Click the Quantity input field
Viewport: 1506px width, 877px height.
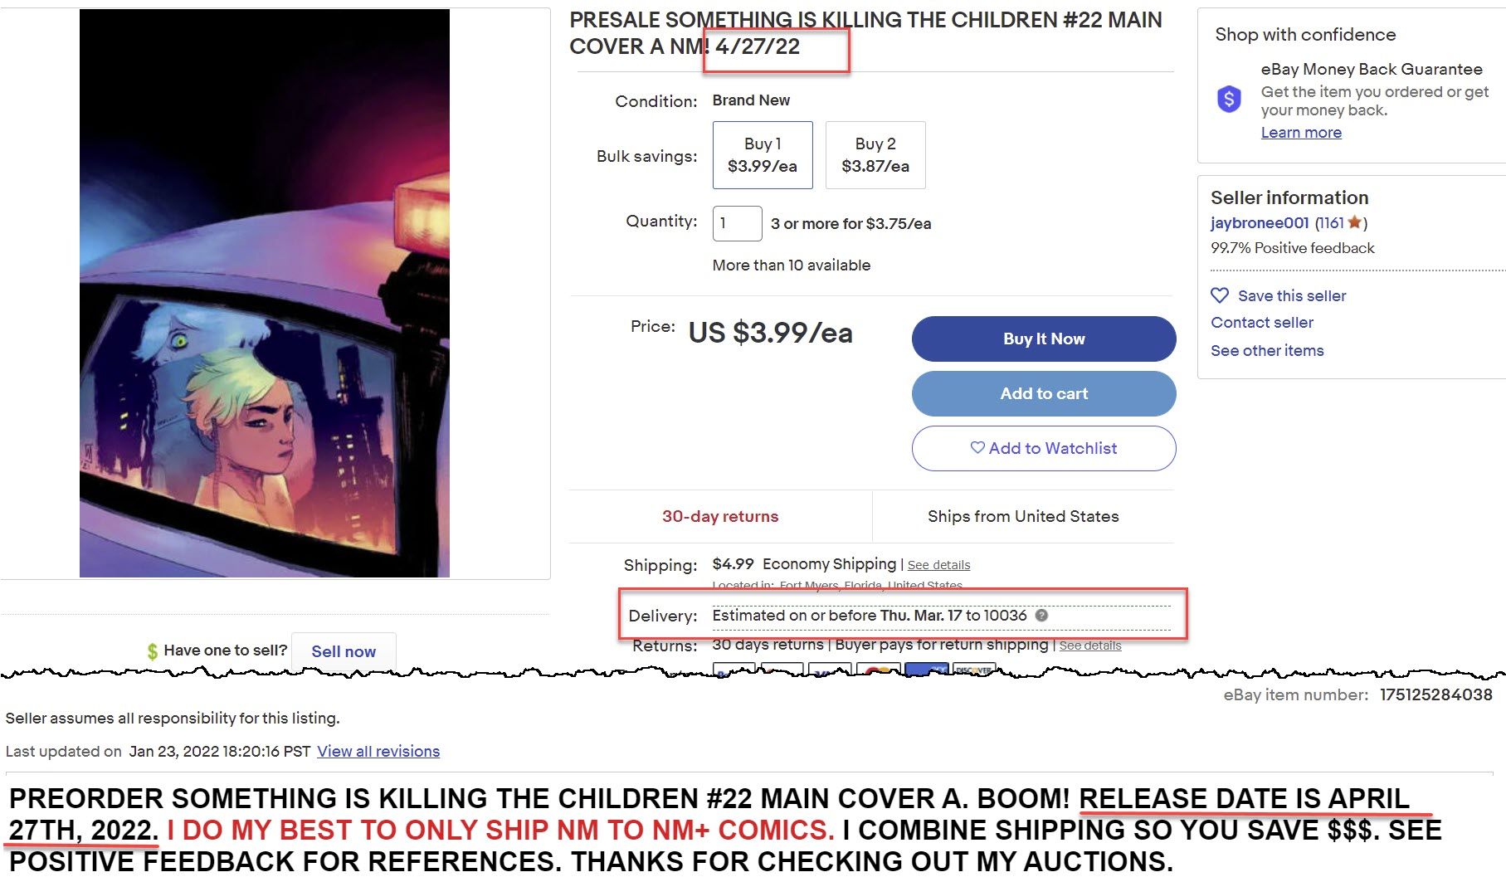(737, 223)
